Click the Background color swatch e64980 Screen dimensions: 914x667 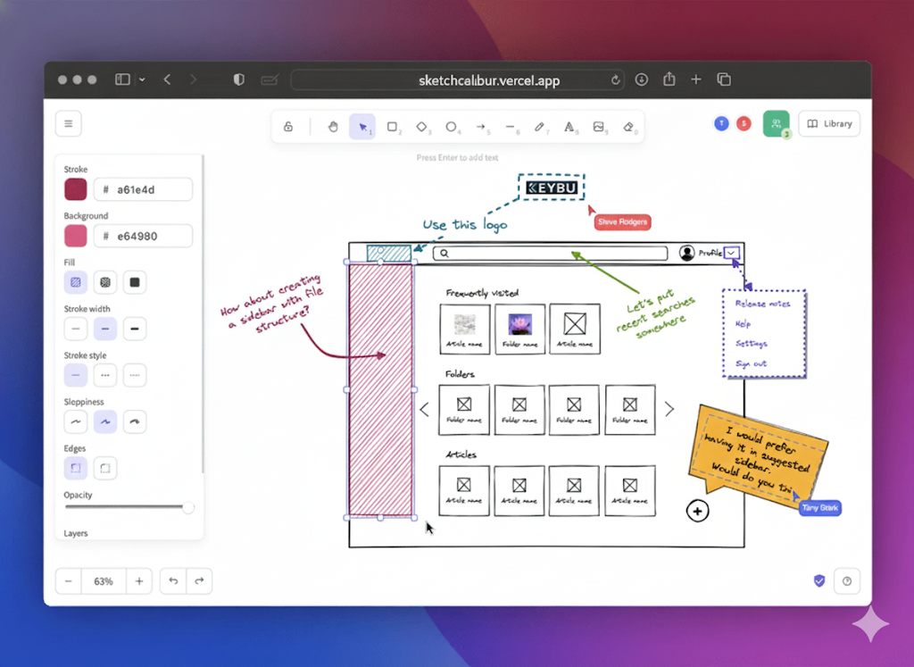(75, 236)
